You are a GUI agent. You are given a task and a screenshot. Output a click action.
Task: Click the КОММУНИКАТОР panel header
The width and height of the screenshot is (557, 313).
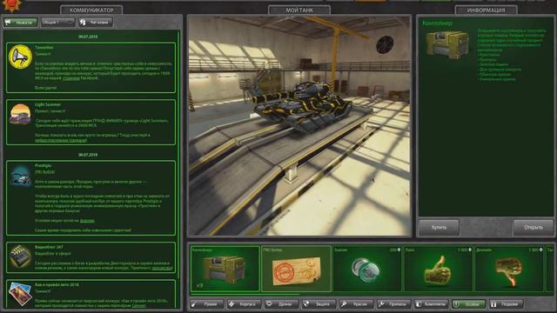pyautogui.click(x=91, y=10)
